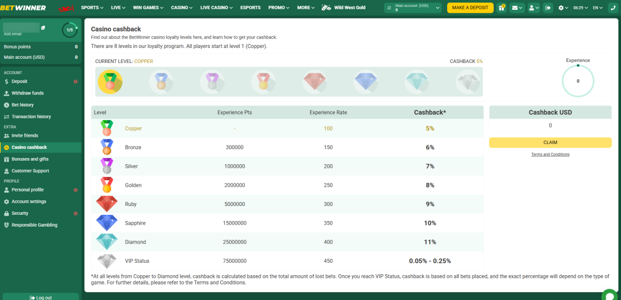
Task: Expand the WIN GAMES menu
Action: click(x=148, y=8)
